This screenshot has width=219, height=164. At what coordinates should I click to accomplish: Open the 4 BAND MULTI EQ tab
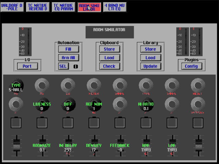click(115, 7)
